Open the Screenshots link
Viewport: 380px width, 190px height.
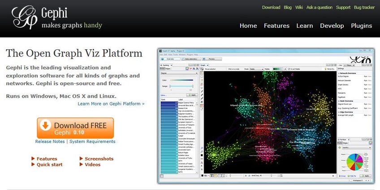(99, 159)
